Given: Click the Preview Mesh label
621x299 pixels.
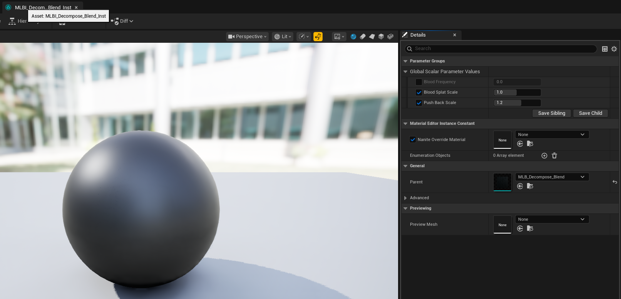Looking at the screenshot, I should (423, 225).
